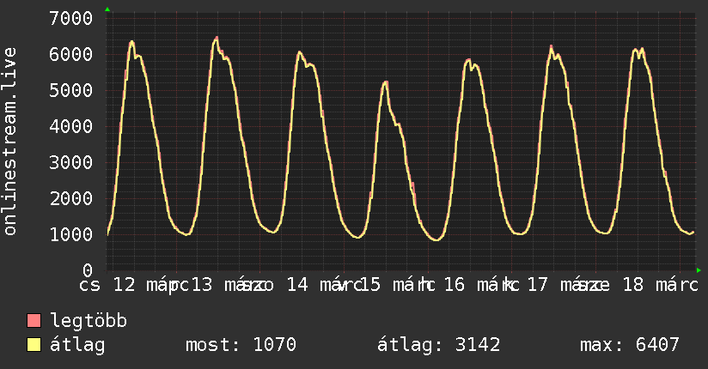Click the lowest peak on 15 márc
708x369 pixels.
click(x=386, y=82)
